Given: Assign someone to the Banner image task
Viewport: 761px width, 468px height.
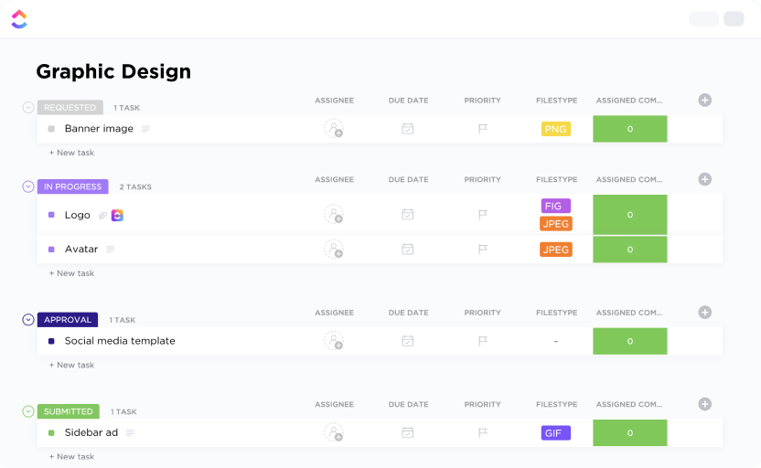Looking at the screenshot, I should click(x=334, y=129).
